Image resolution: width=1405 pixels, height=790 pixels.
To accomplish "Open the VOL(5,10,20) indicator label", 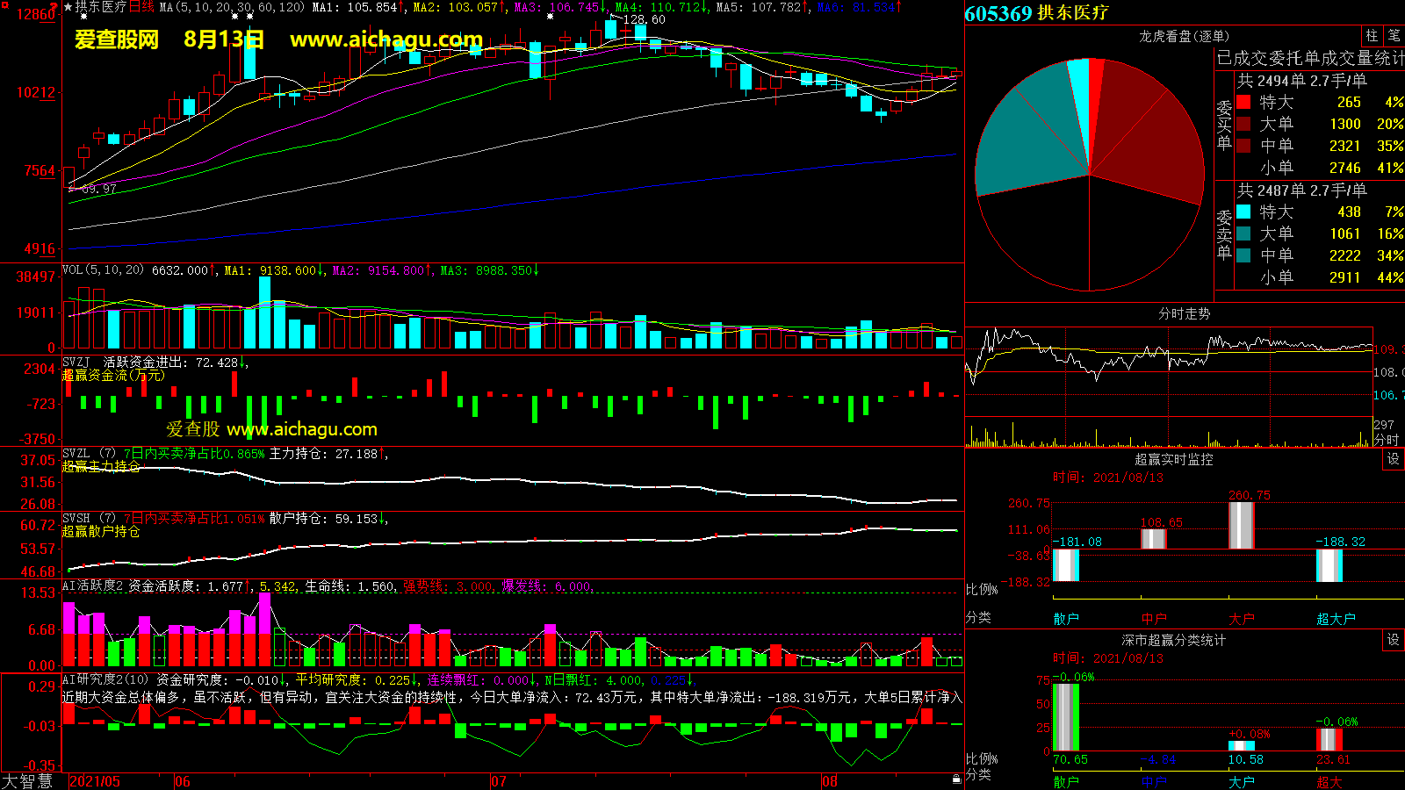I will pos(103,270).
